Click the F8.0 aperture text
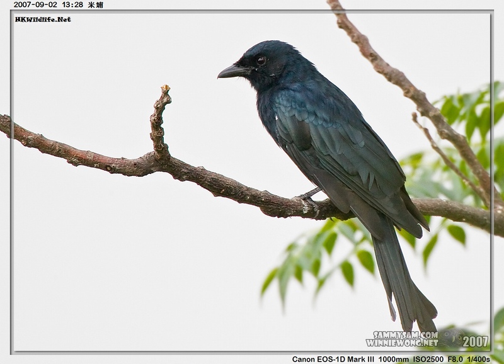 (455, 359)
